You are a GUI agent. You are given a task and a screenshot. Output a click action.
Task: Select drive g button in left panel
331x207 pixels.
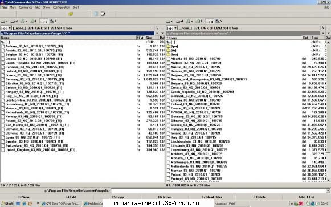43,21
